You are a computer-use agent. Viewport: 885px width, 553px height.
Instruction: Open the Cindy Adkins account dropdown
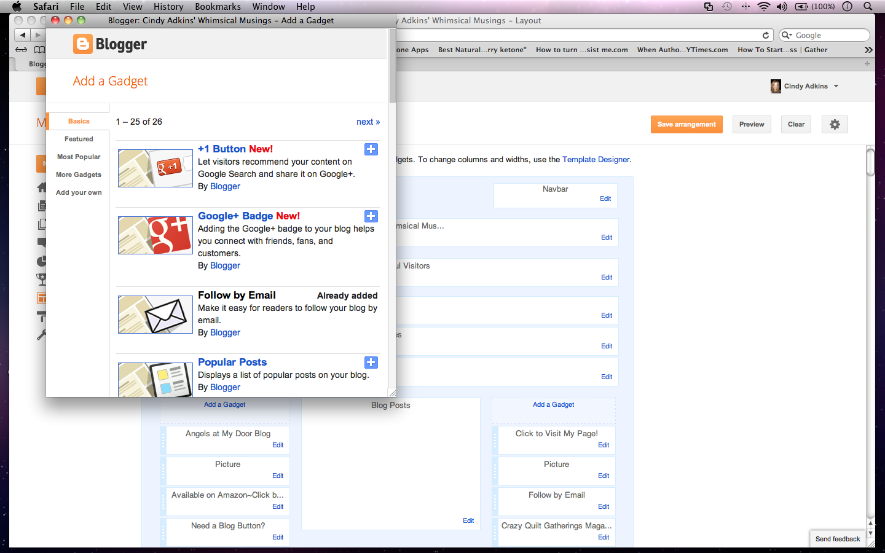(805, 86)
